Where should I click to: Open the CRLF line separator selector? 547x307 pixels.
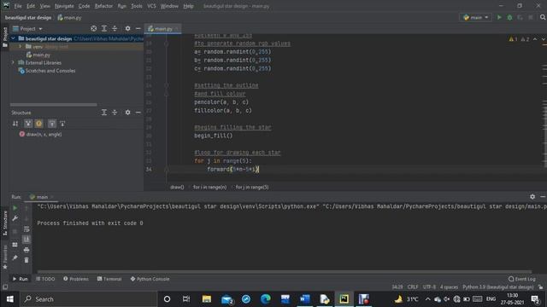[413, 287]
